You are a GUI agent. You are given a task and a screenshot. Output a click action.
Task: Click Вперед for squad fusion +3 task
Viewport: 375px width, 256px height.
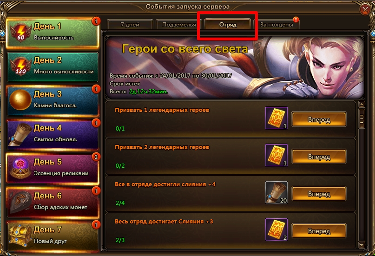pyautogui.click(x=319, y=231)
